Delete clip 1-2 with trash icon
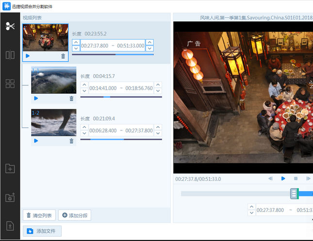Viewport: 313px width, 241px height. pos(71,141)
